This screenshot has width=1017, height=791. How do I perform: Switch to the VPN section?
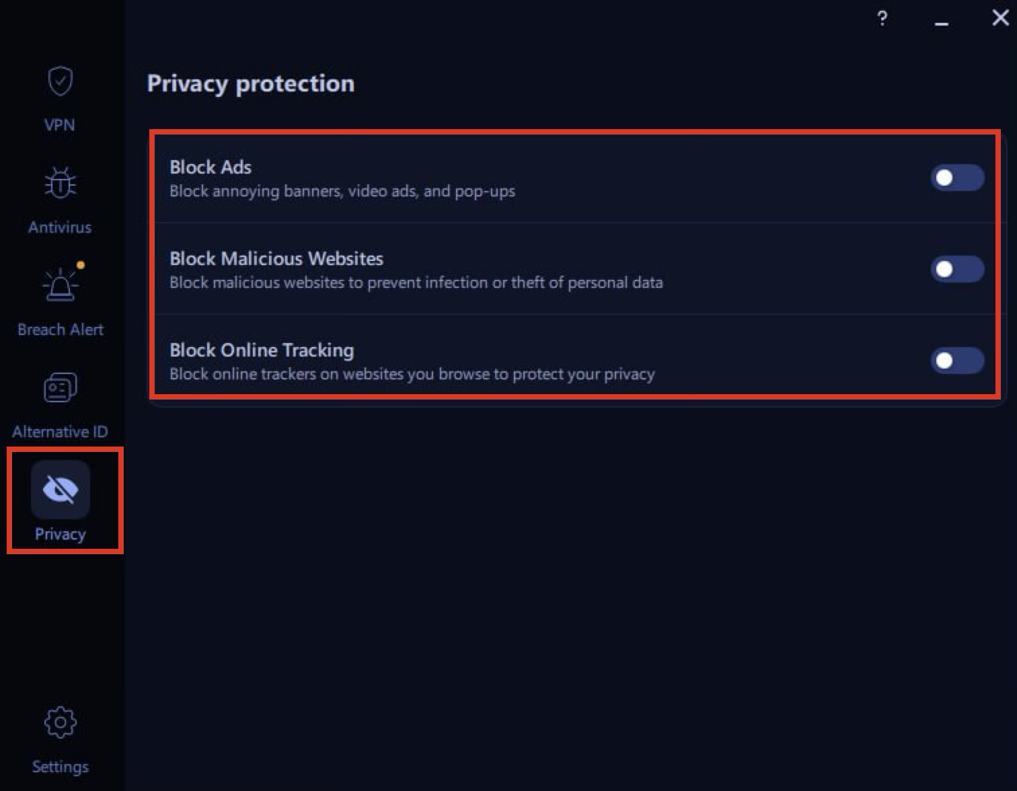(x=60, y=124)
